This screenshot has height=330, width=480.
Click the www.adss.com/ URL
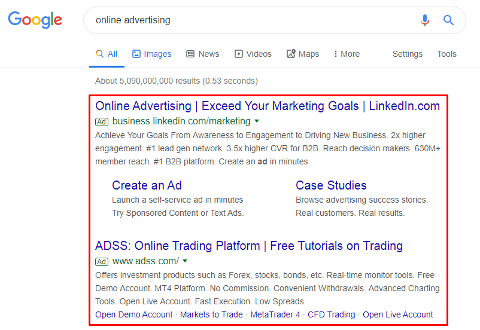[x=145, y=261]
